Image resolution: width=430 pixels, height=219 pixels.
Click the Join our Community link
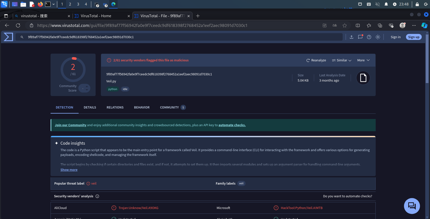pyautogui.click(x=71, y=125)
